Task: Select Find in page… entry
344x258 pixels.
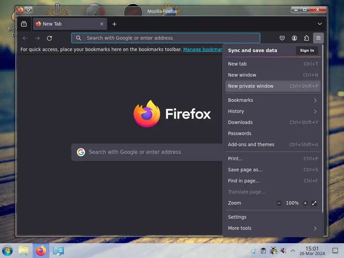Action: [x=273, y=181]
